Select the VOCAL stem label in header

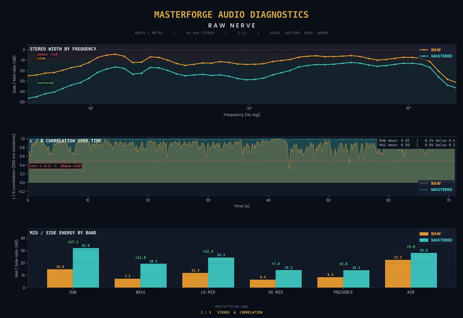point(276,33)
